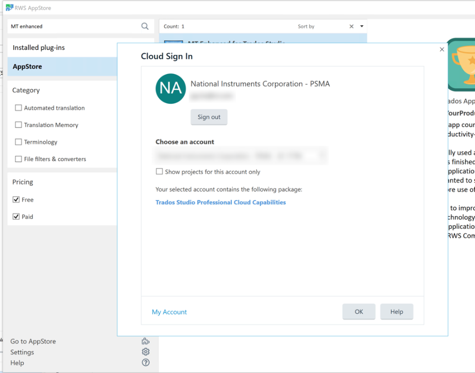Check the Terminology category

point(18,142)
